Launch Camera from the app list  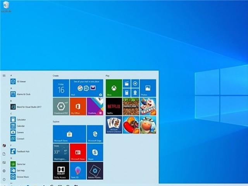(x=17, y=133)
